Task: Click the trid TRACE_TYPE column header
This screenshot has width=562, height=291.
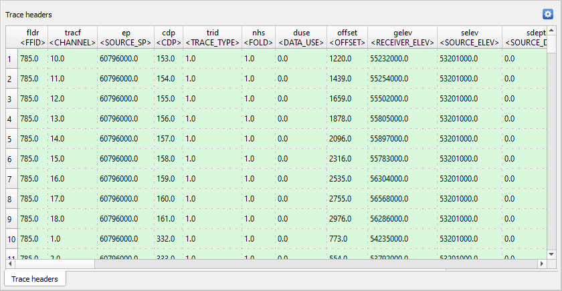Action: 212,37
